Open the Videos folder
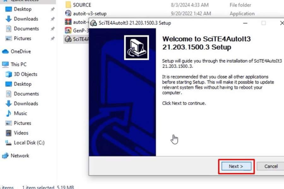284x189 pixels. [x=21, y=133]
